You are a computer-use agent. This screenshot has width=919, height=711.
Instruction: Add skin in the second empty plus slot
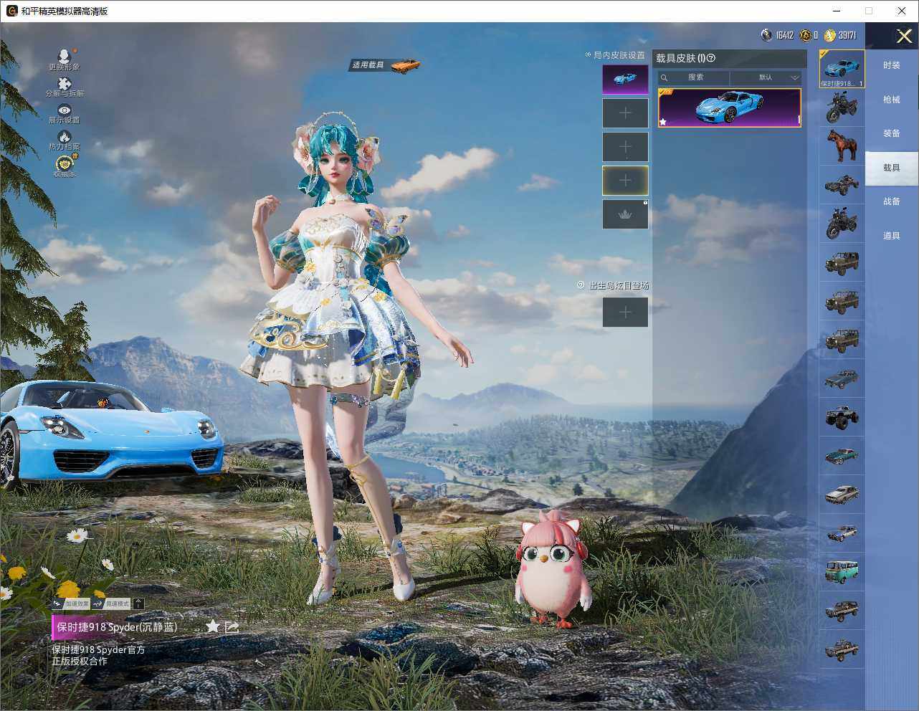[x=625, y=147]
